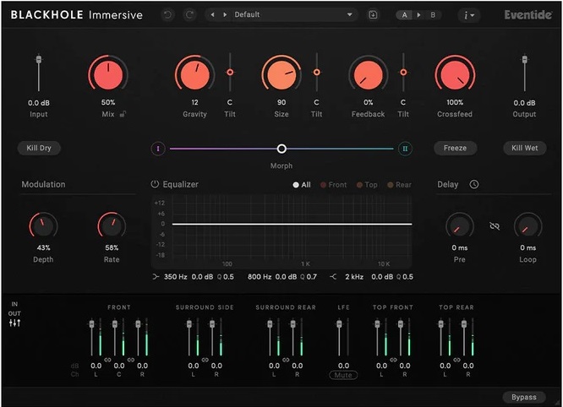This screenshot has width=563, height=407.
Task: Click the Modulation Rate knob
Action: point(112,226)
